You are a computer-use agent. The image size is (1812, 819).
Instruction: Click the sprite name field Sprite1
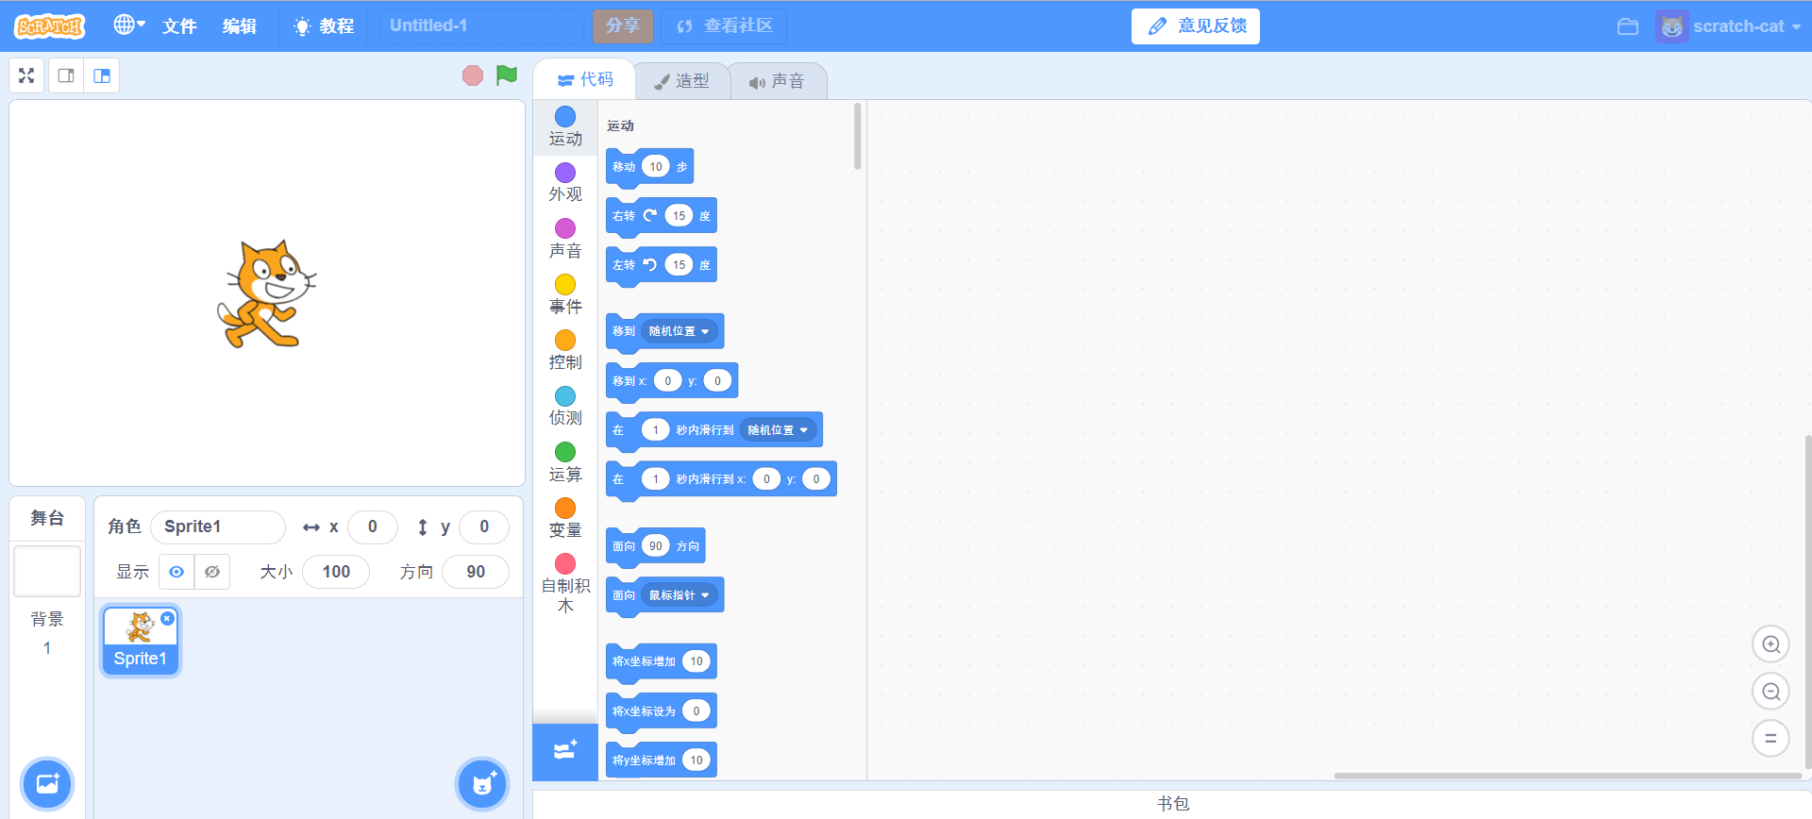[218, 526]
